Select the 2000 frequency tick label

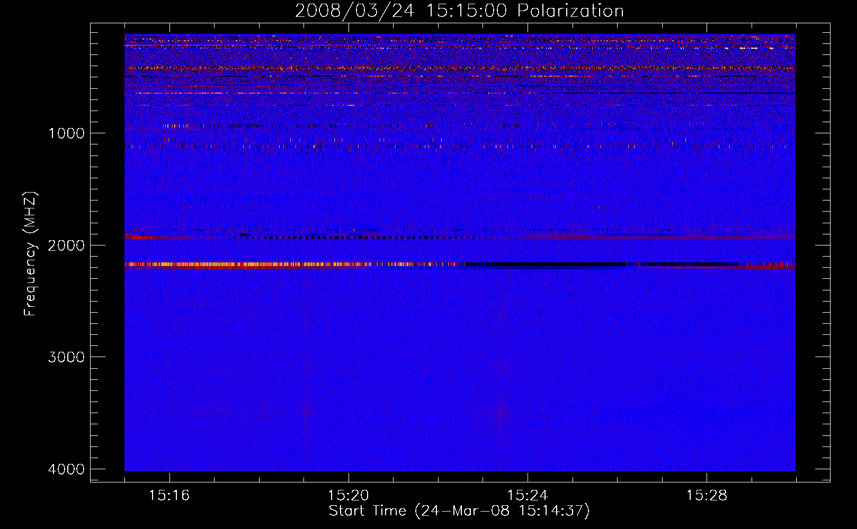coord(66,245)
